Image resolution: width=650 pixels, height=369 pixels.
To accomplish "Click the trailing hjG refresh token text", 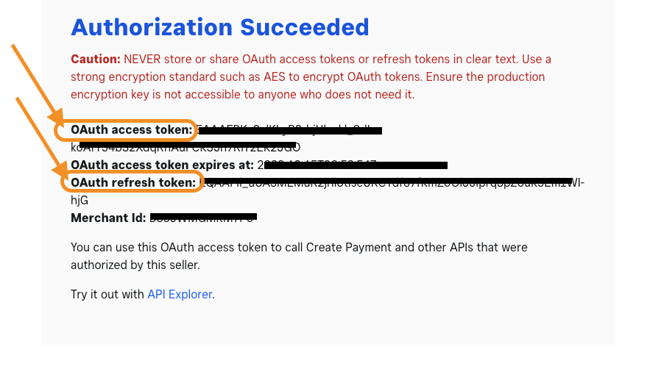I will 80,201.
